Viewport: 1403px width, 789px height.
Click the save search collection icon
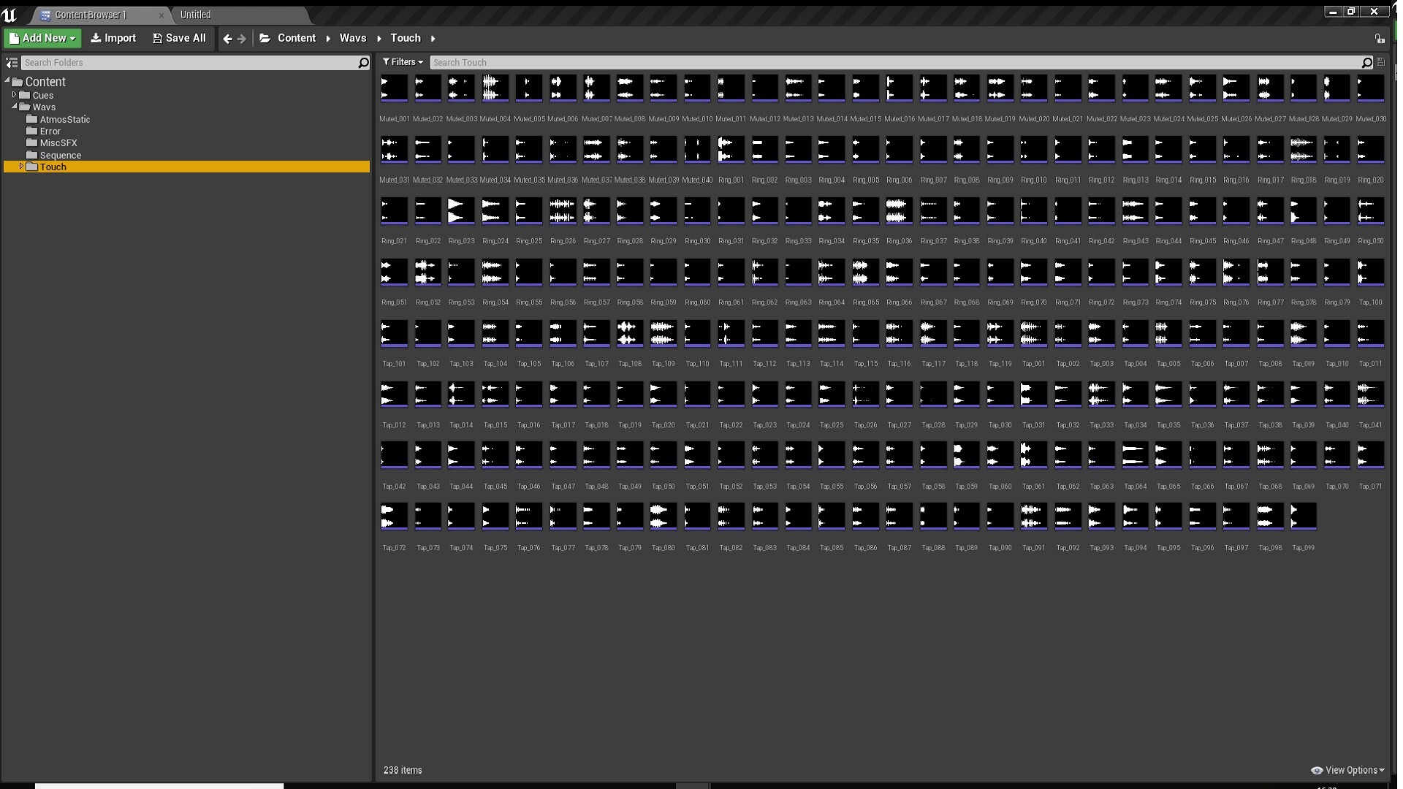[1380, 63]
